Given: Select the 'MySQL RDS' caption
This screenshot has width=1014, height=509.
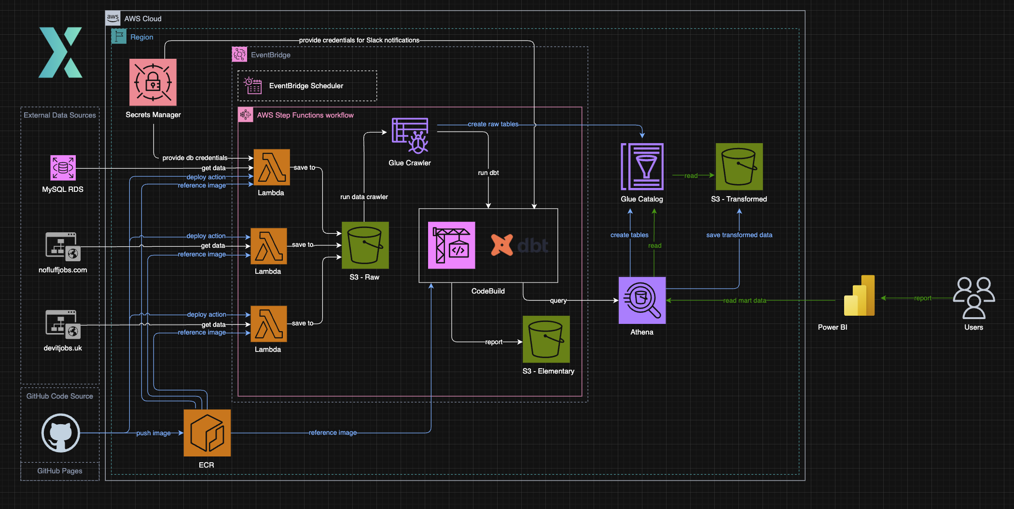Looking at the screenshot, I should point(63,189).
